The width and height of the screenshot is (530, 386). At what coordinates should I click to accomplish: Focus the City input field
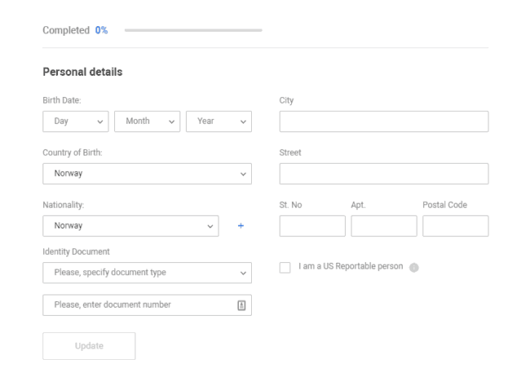[384, 121]
